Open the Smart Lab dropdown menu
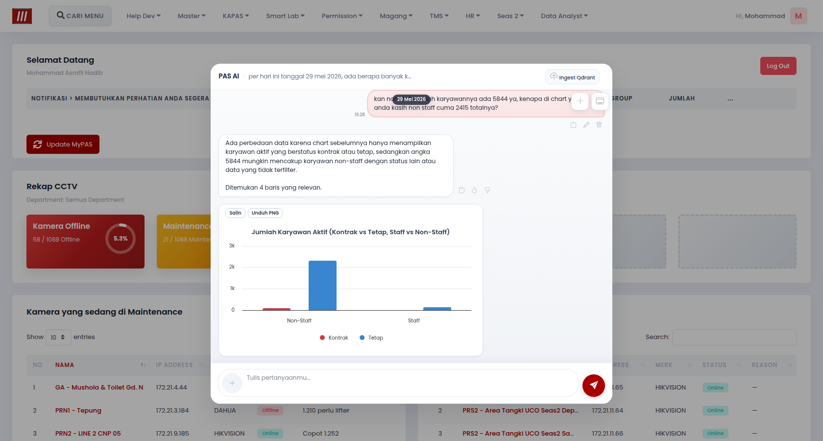 [285, 16]
